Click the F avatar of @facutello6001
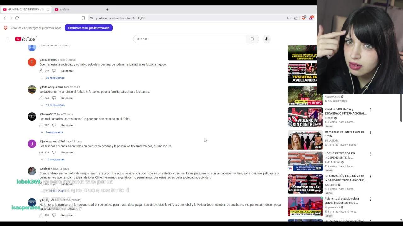The height and width of the screenshot is (226, 403). (32, 62)
